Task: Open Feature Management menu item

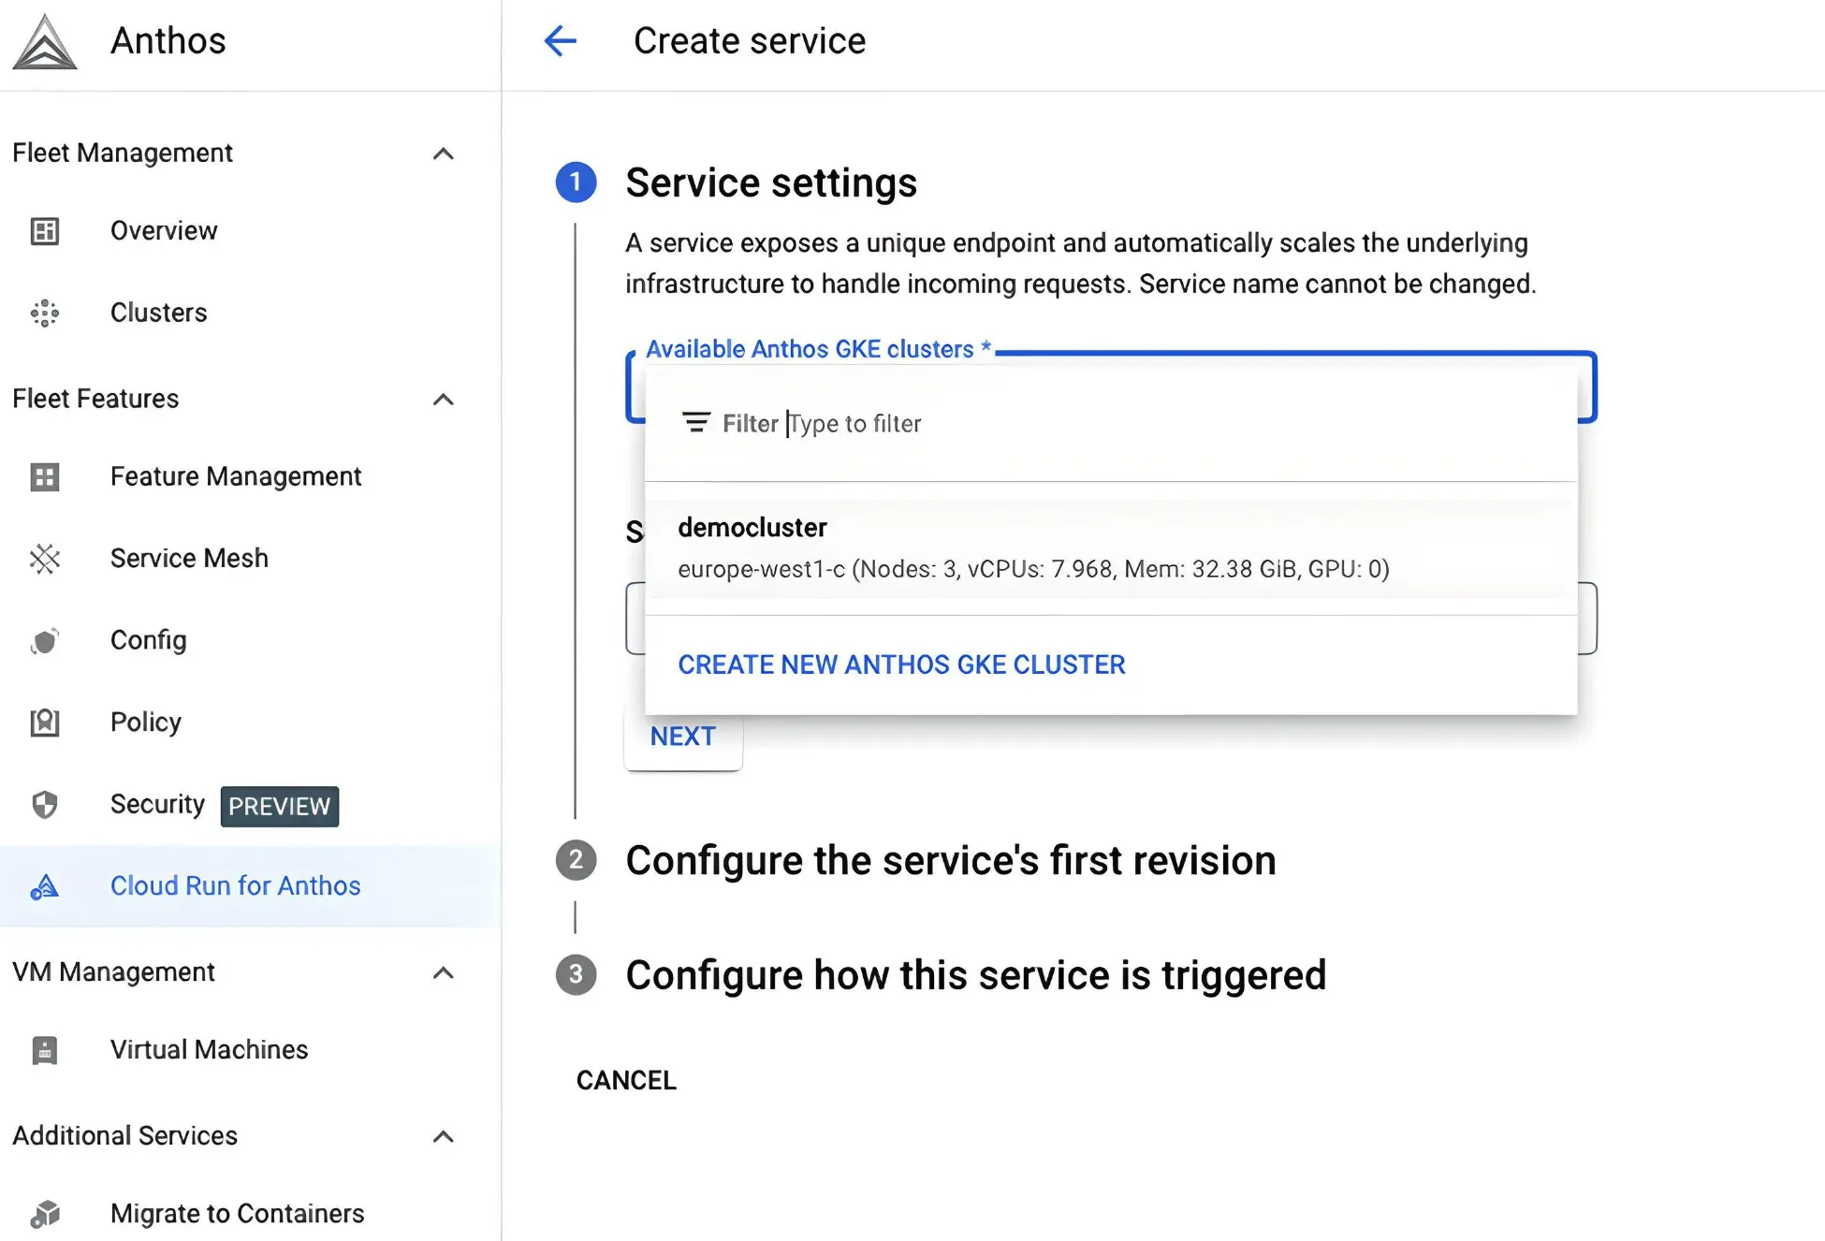Action: (x=236, y=477)
